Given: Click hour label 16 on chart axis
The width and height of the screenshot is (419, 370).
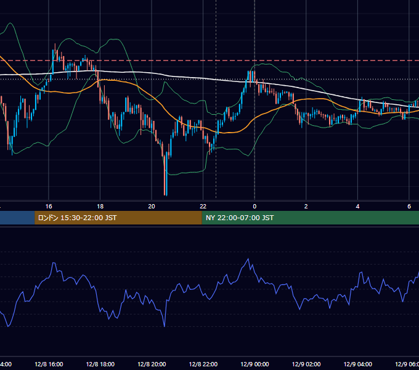Looking at the screenshot, I should pos(49,207).
